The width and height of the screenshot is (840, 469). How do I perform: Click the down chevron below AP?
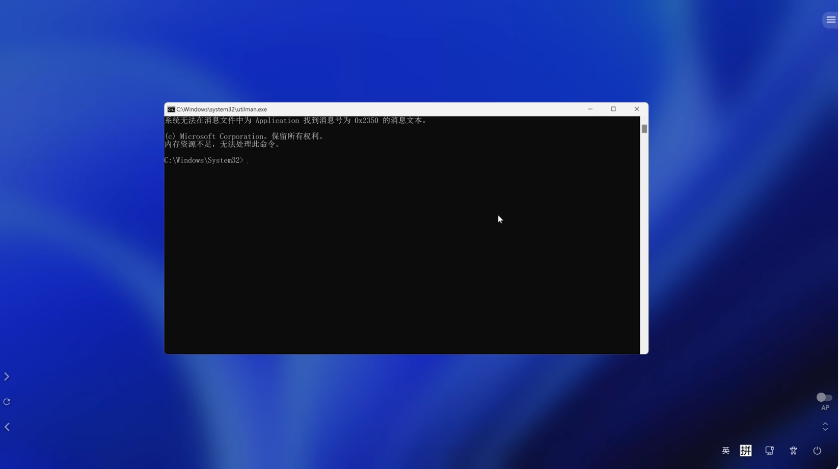(x=826, y=430)
